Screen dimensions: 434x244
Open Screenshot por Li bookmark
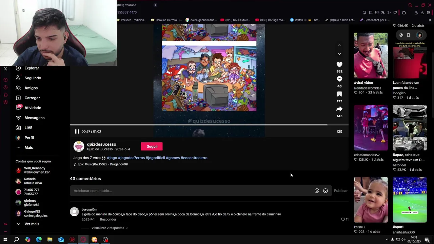tap(375, 20)
